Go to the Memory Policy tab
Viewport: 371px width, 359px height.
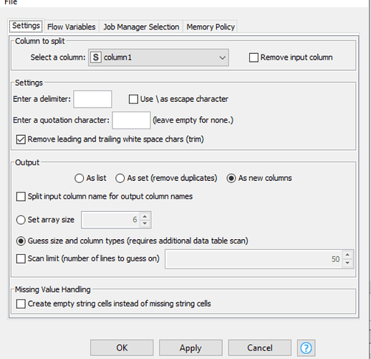click(x=211, y=27)
